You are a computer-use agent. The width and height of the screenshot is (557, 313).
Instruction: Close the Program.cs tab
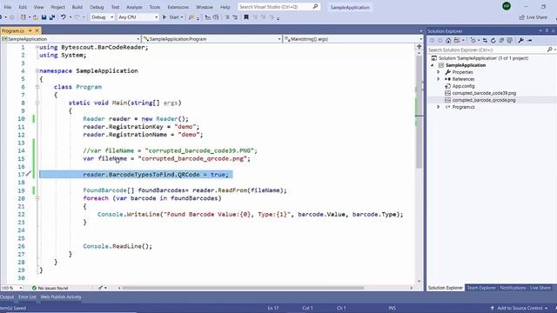click(37, 31)
